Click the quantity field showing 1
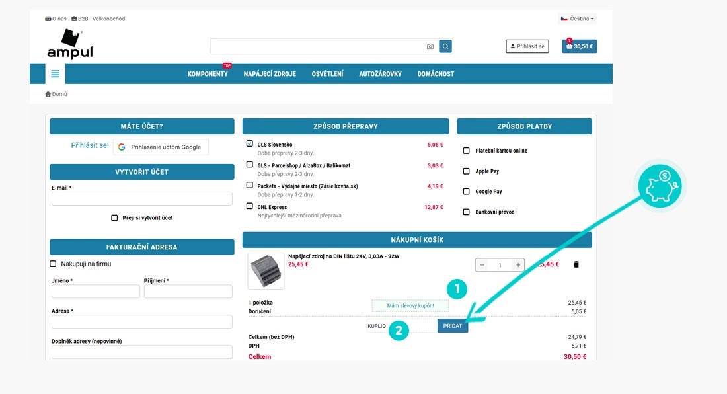This screenshot has width=727, height=394. (500, 265)
